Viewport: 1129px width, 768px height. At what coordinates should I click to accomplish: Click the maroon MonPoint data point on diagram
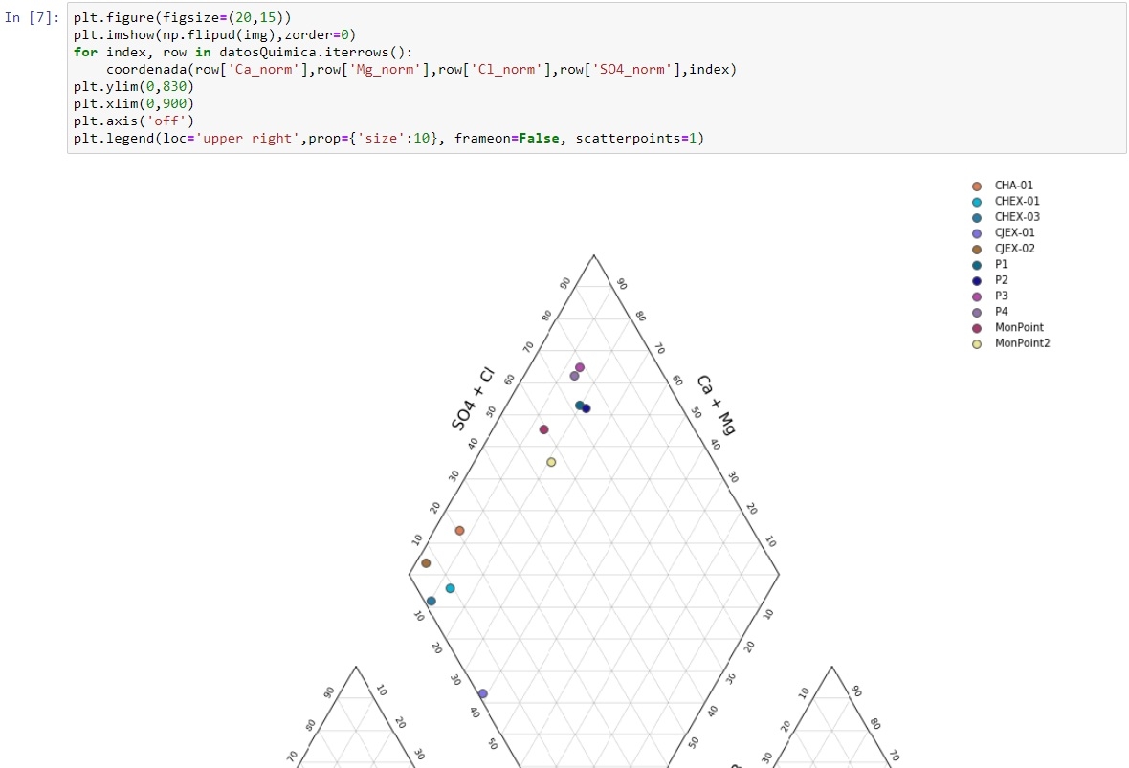pyautogui.click(x=543, y=429)
